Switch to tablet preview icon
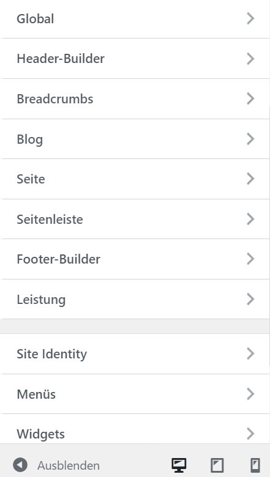The width and height of the screenshot is (270, 477). tap(217, 465)
